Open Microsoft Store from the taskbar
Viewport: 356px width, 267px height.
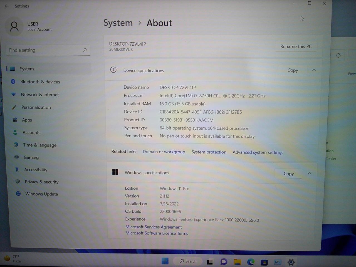[x=264, y=262]
